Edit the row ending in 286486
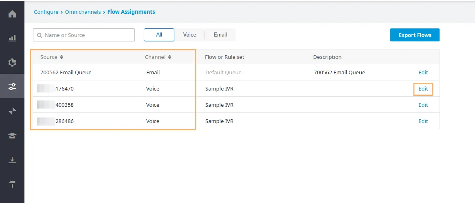The image size is (475, 203). [423, 121]
